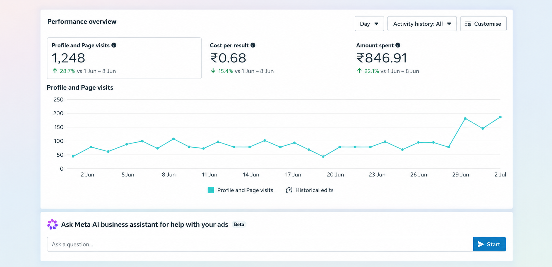Click the Performance overview heading

pos(82,21)
